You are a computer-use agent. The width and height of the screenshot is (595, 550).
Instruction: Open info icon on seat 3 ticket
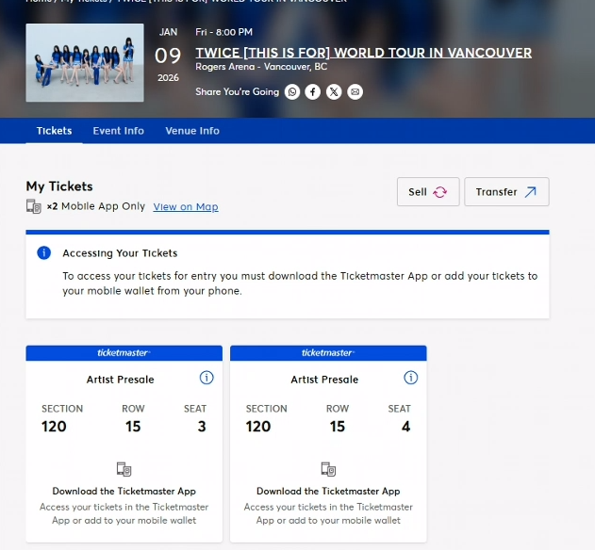[x=207, y=378]
